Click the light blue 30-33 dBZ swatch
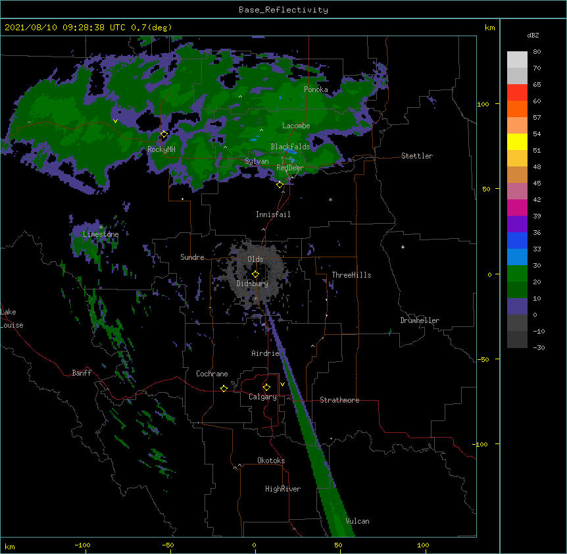 (x=517, y=257)
